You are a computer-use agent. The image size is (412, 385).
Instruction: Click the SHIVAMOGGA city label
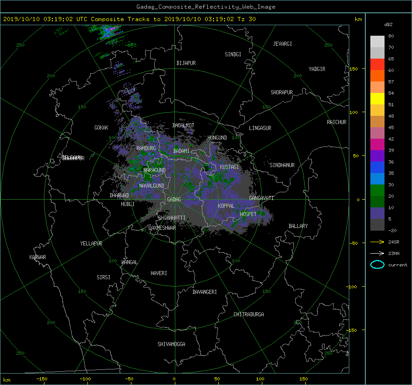171,344
